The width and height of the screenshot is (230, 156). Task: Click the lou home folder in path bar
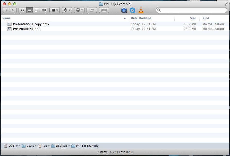43,146
